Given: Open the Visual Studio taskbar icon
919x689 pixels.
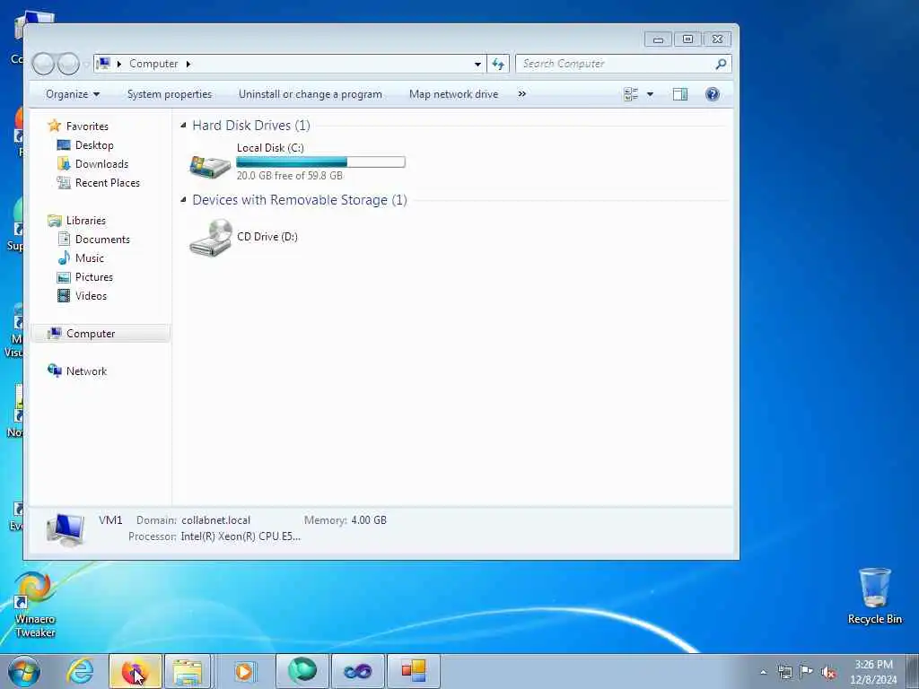Looking at the screenshot, I should 357,671.
